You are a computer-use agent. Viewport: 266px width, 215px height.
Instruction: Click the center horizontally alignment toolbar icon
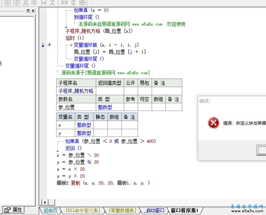pos(8,2)
